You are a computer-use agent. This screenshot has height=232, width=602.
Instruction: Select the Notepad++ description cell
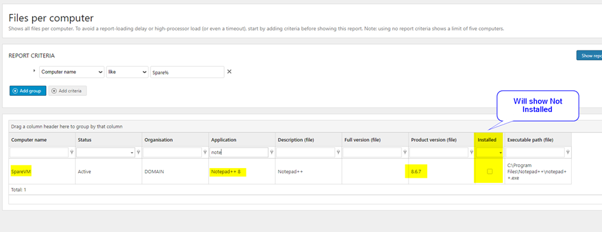click(308, 171)
